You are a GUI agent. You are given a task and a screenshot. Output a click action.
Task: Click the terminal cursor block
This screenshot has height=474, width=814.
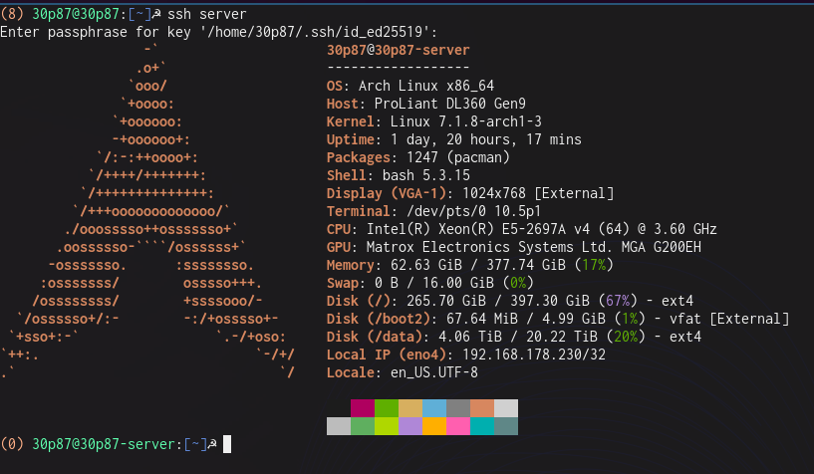pyautogui.click(x=227, y=444)
